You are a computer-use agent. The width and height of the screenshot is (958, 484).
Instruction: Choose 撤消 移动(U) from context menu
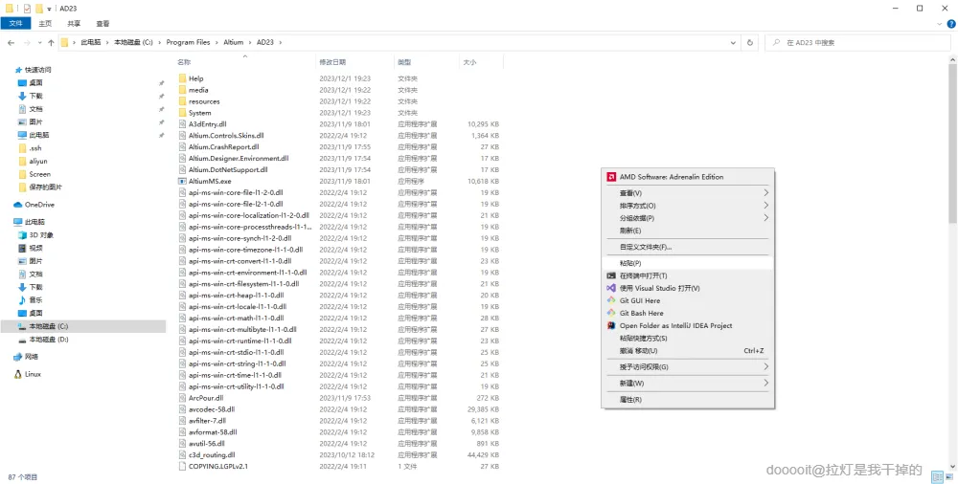pyautogui.click(x=688, y=351)
